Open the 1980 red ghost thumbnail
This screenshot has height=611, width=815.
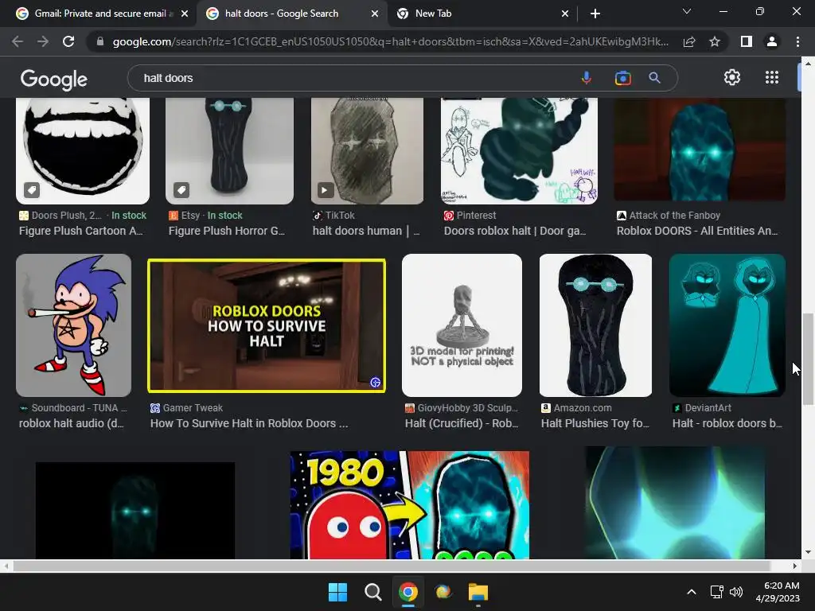[410, 505]
